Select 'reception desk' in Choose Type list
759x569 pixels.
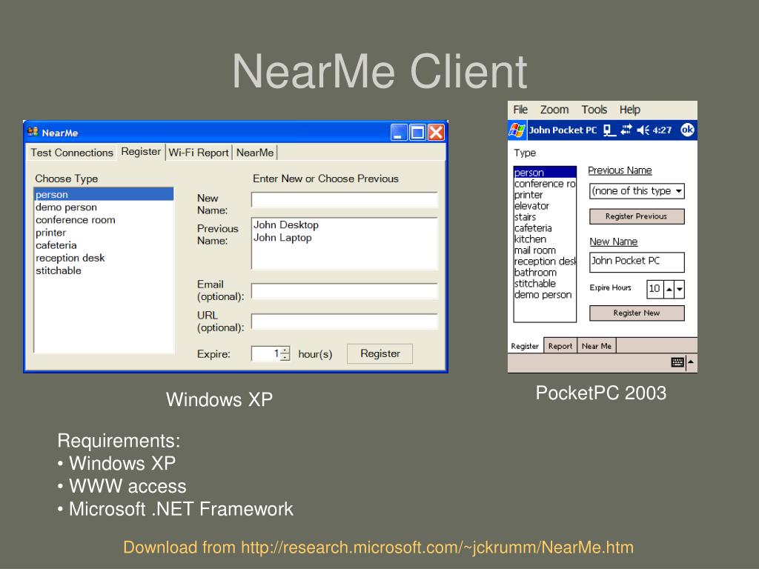coord(104,258)
